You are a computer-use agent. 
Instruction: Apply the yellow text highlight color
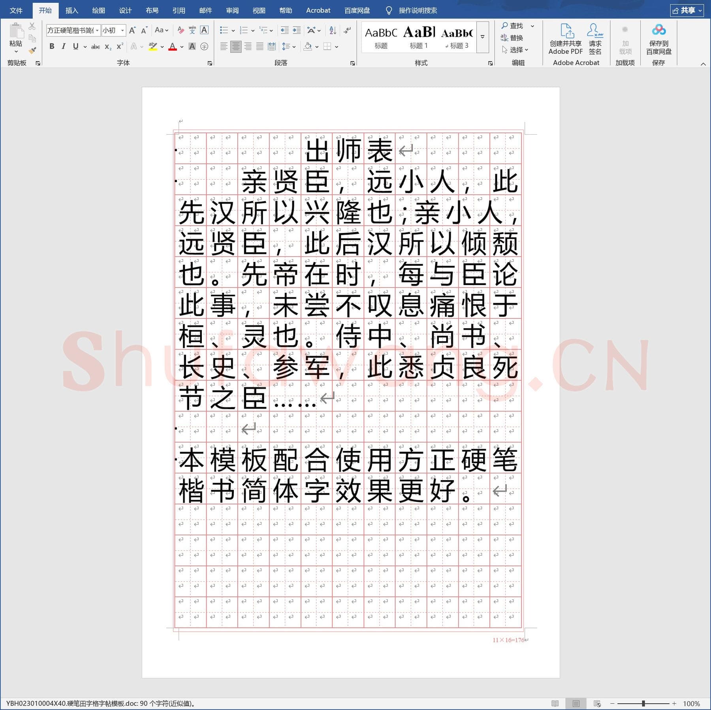tap(153, 47)
